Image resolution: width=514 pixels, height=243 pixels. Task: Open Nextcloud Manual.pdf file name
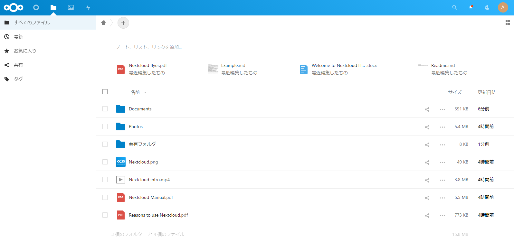point(151,197)
